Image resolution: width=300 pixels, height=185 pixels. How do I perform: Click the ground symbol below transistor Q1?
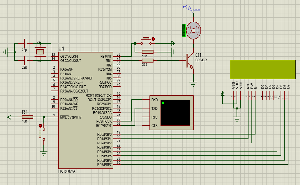point(193,84)
